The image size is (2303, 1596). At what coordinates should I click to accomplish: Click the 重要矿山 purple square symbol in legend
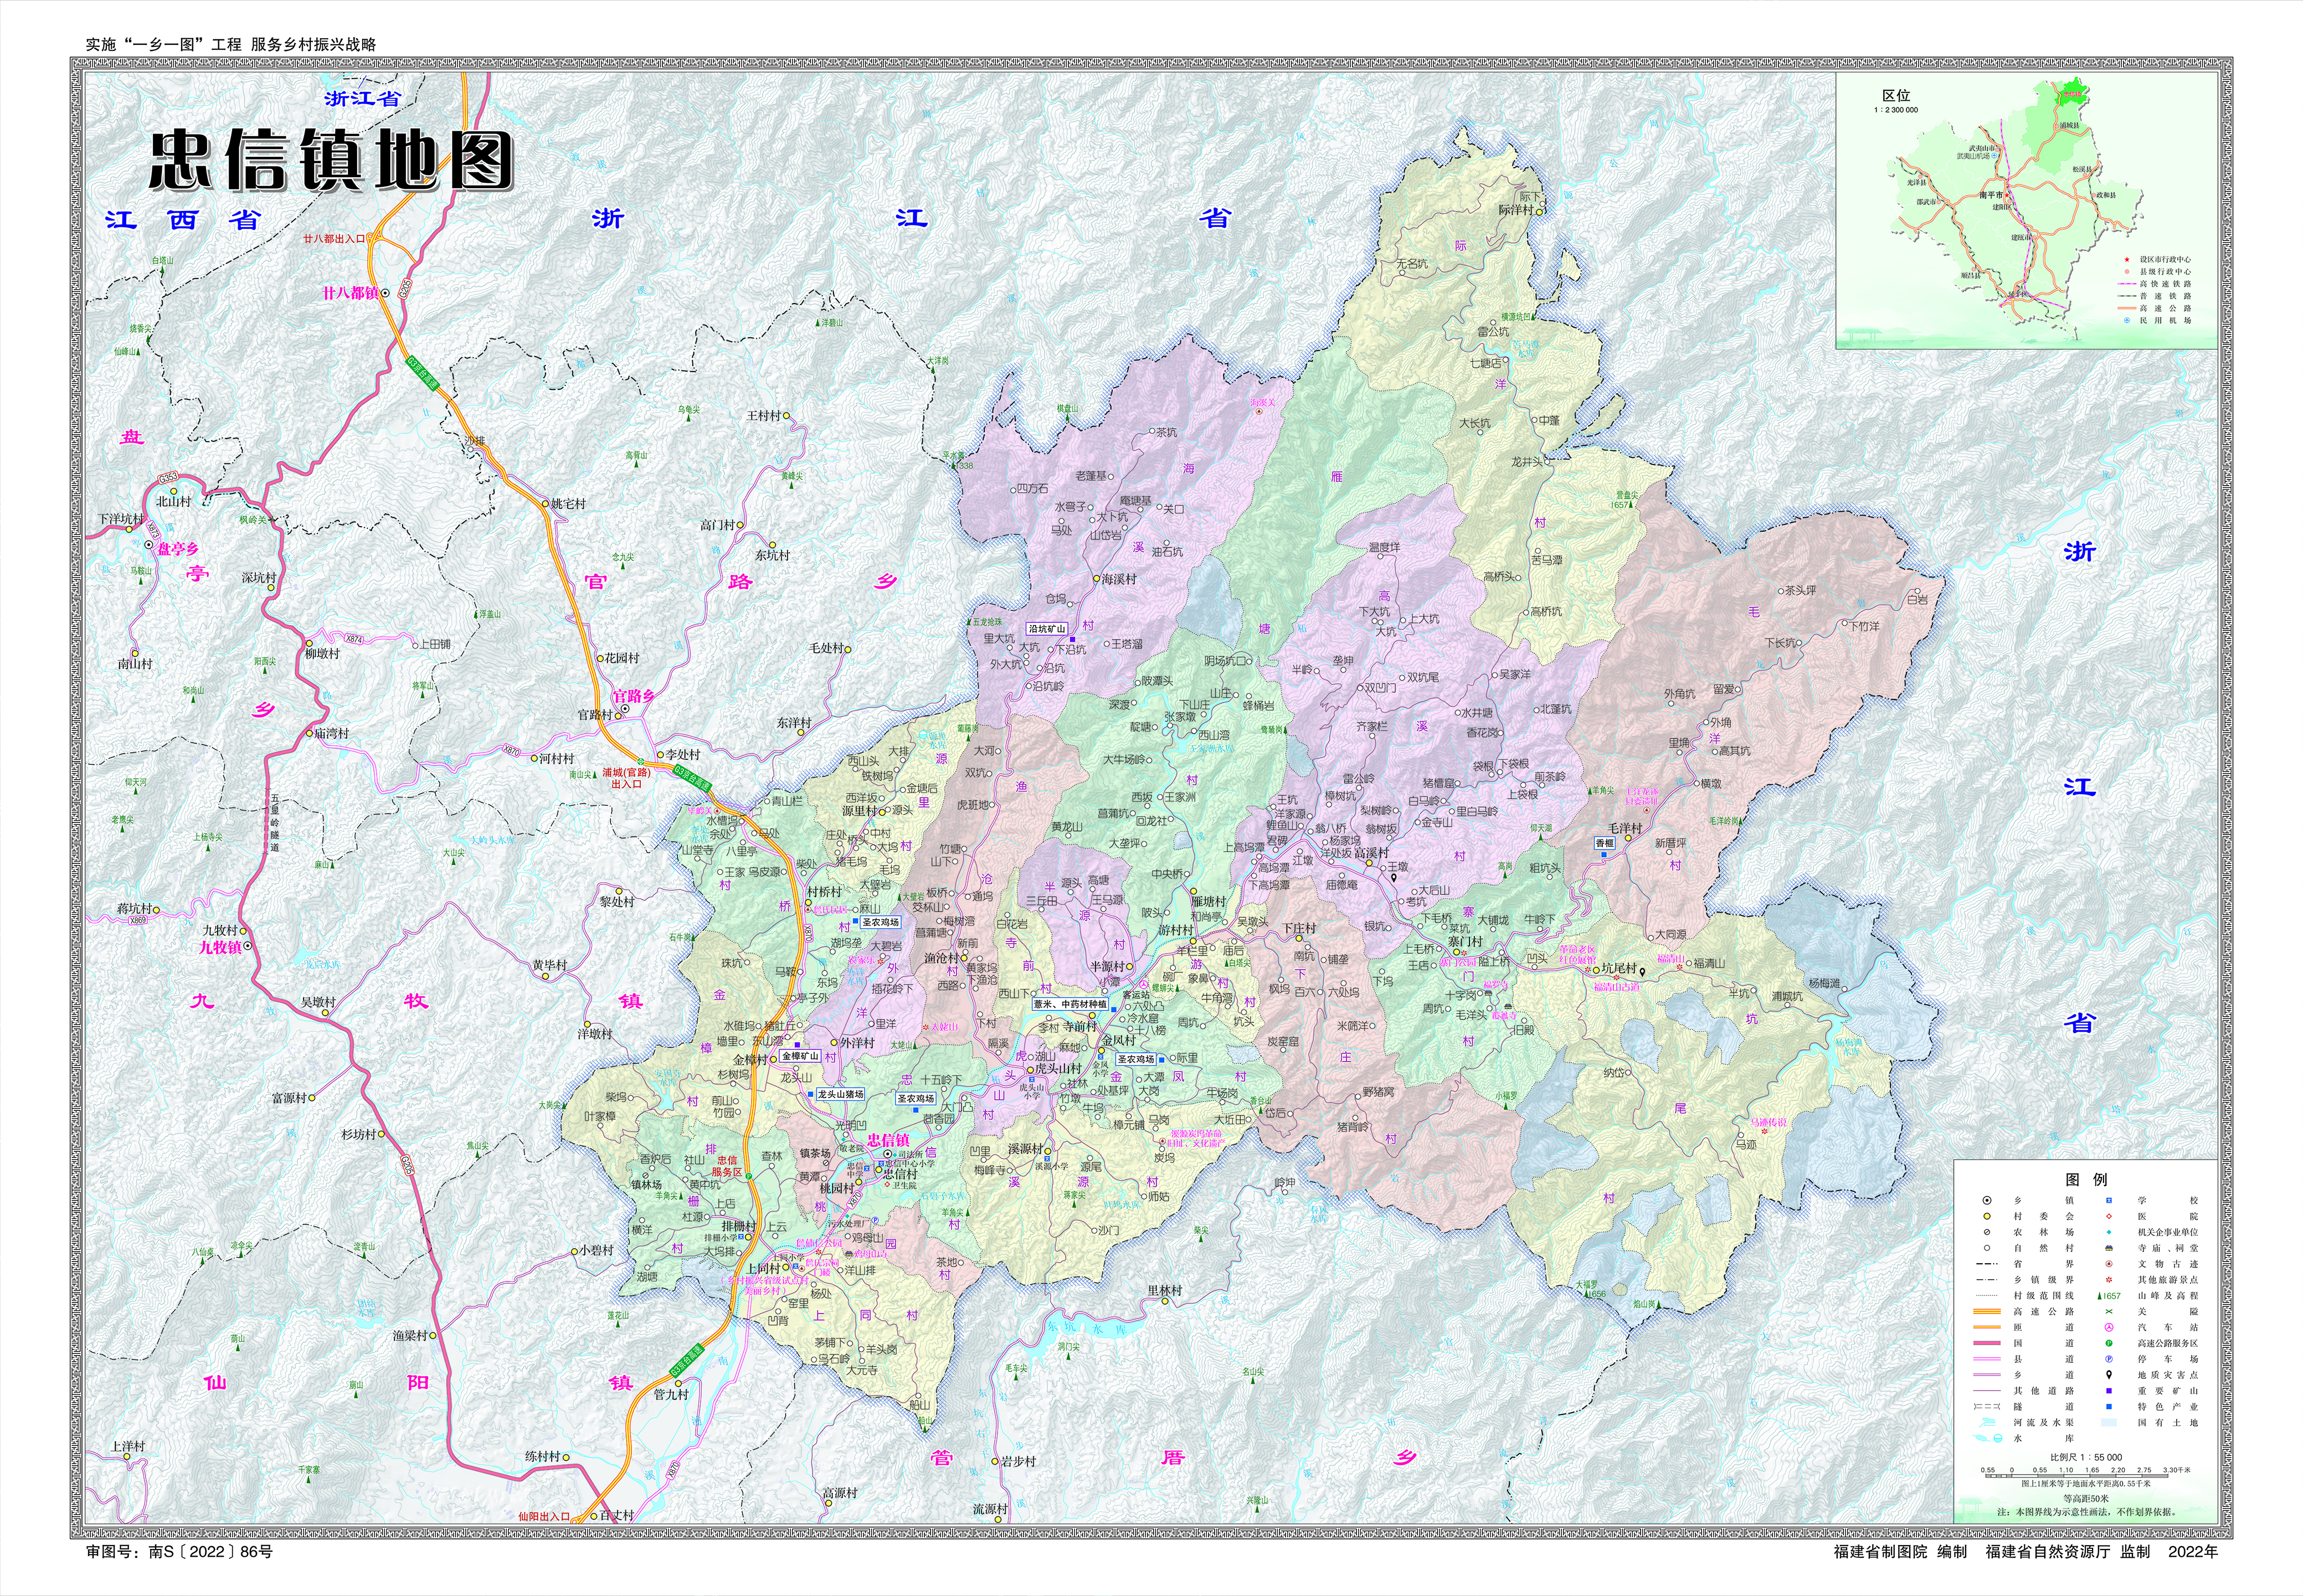tap(2109, 1391)
